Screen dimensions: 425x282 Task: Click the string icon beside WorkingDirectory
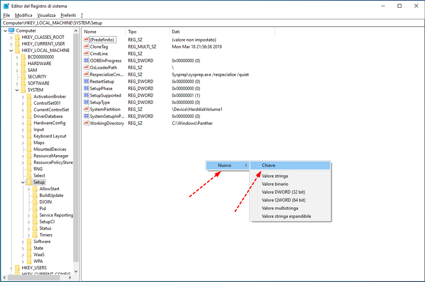86,123
